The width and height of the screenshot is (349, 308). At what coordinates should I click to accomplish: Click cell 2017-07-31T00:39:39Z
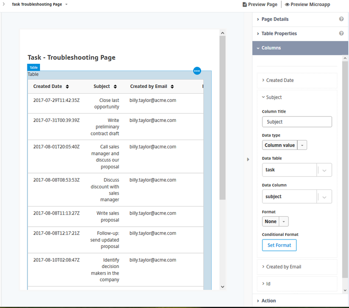point(56,121)
